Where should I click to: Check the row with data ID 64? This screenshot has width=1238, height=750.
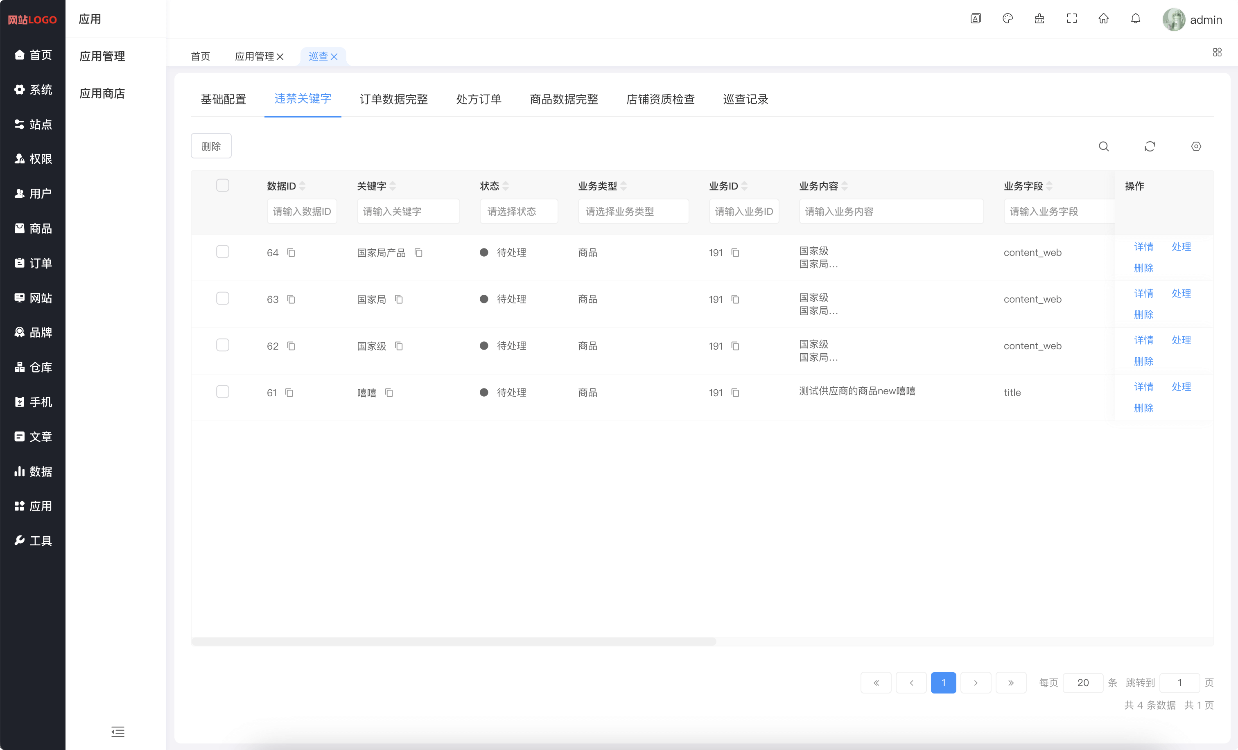[223, 252]
